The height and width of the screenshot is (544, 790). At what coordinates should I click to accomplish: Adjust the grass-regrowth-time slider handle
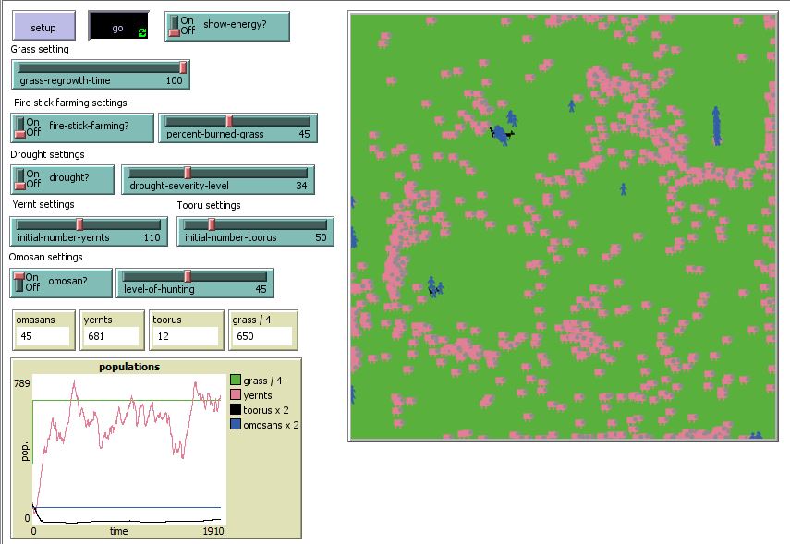pyautogui.click(x=183, y=67)
